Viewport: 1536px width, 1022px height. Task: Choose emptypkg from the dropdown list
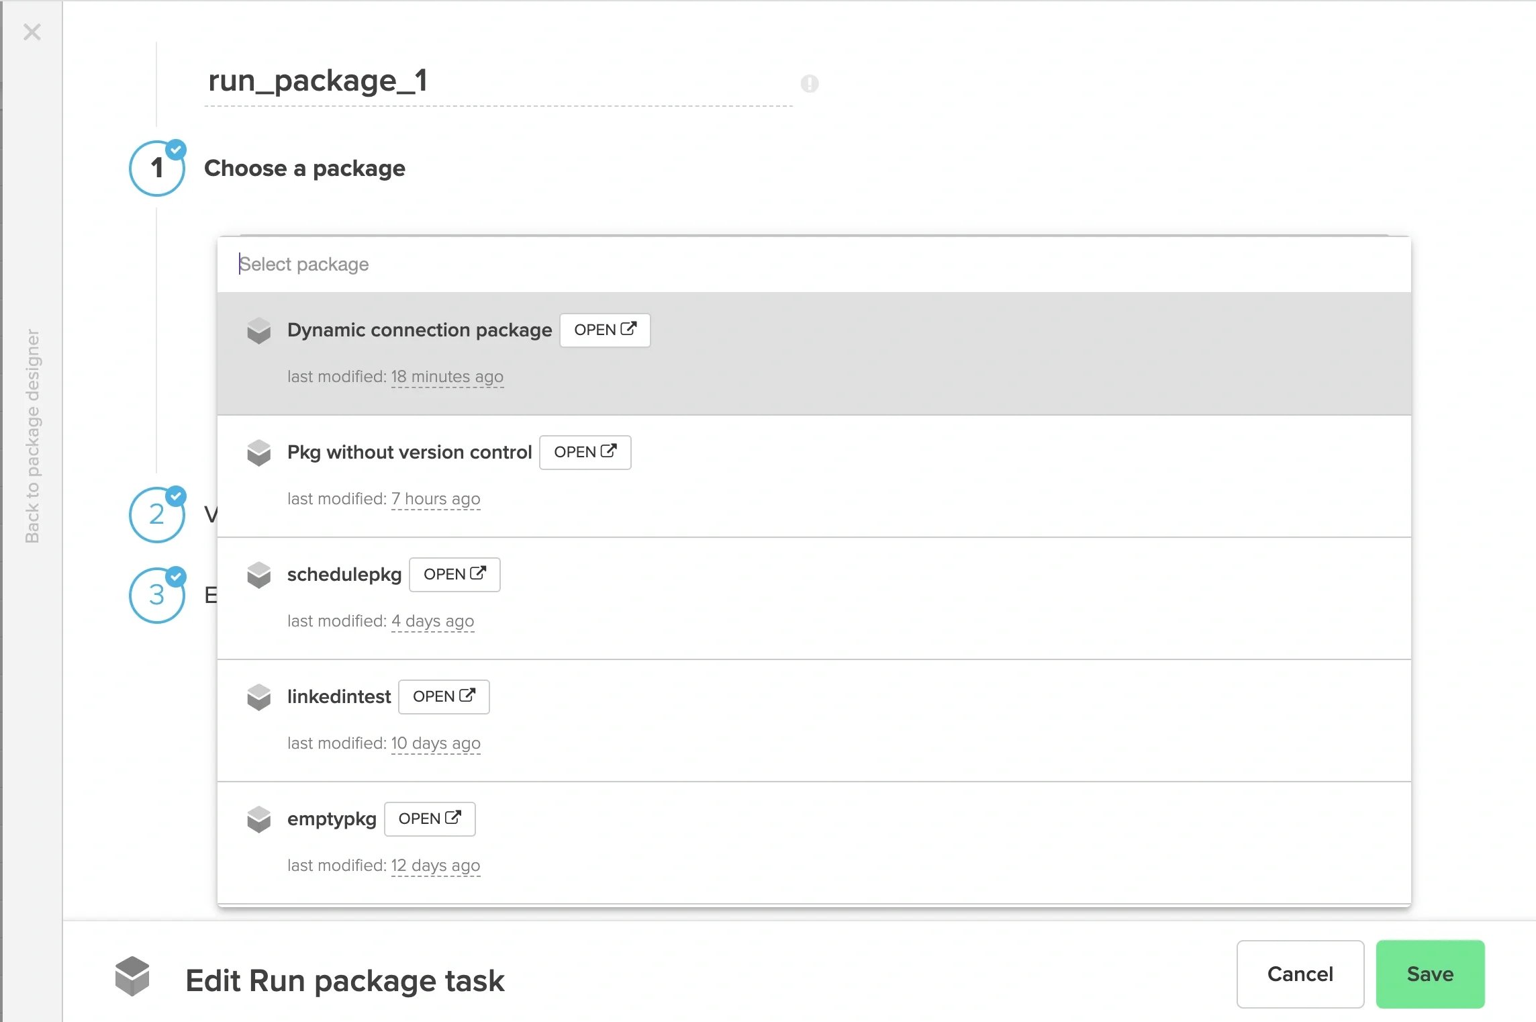pyautogui.click(x=814, y=843)
